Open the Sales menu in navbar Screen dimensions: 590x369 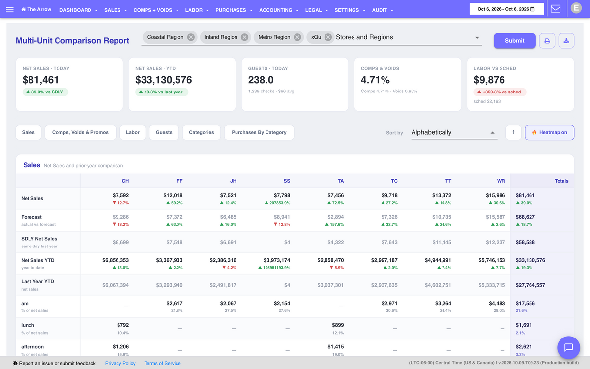click(x=116, y=10)
